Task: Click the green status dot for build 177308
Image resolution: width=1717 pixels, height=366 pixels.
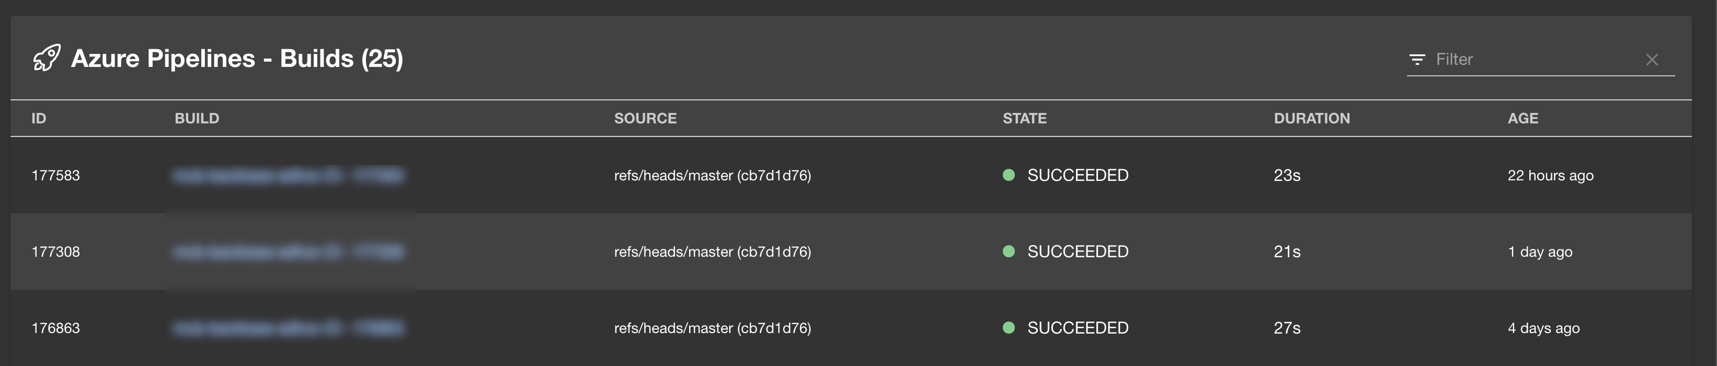Action: pyautogui.click(x=1009, y=251)
